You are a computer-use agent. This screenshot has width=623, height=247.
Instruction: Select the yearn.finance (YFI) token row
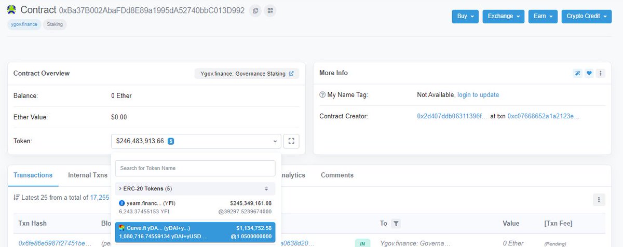pyautogui.click(x=195, y=207)
